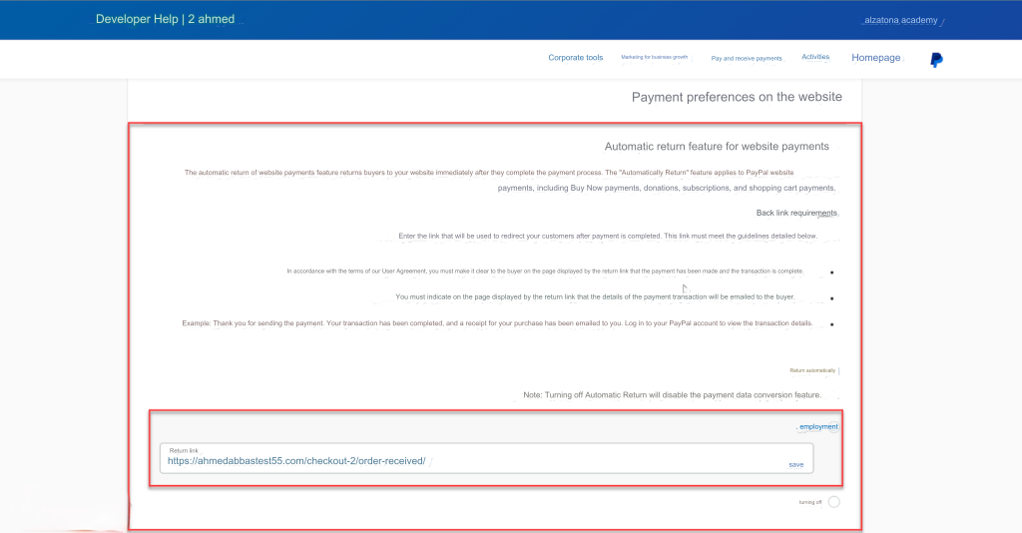Image resolution: width=1022 pixels, height=533 pixels.
Task: Click the Return automatically label
Action: [x=812, y=370]
